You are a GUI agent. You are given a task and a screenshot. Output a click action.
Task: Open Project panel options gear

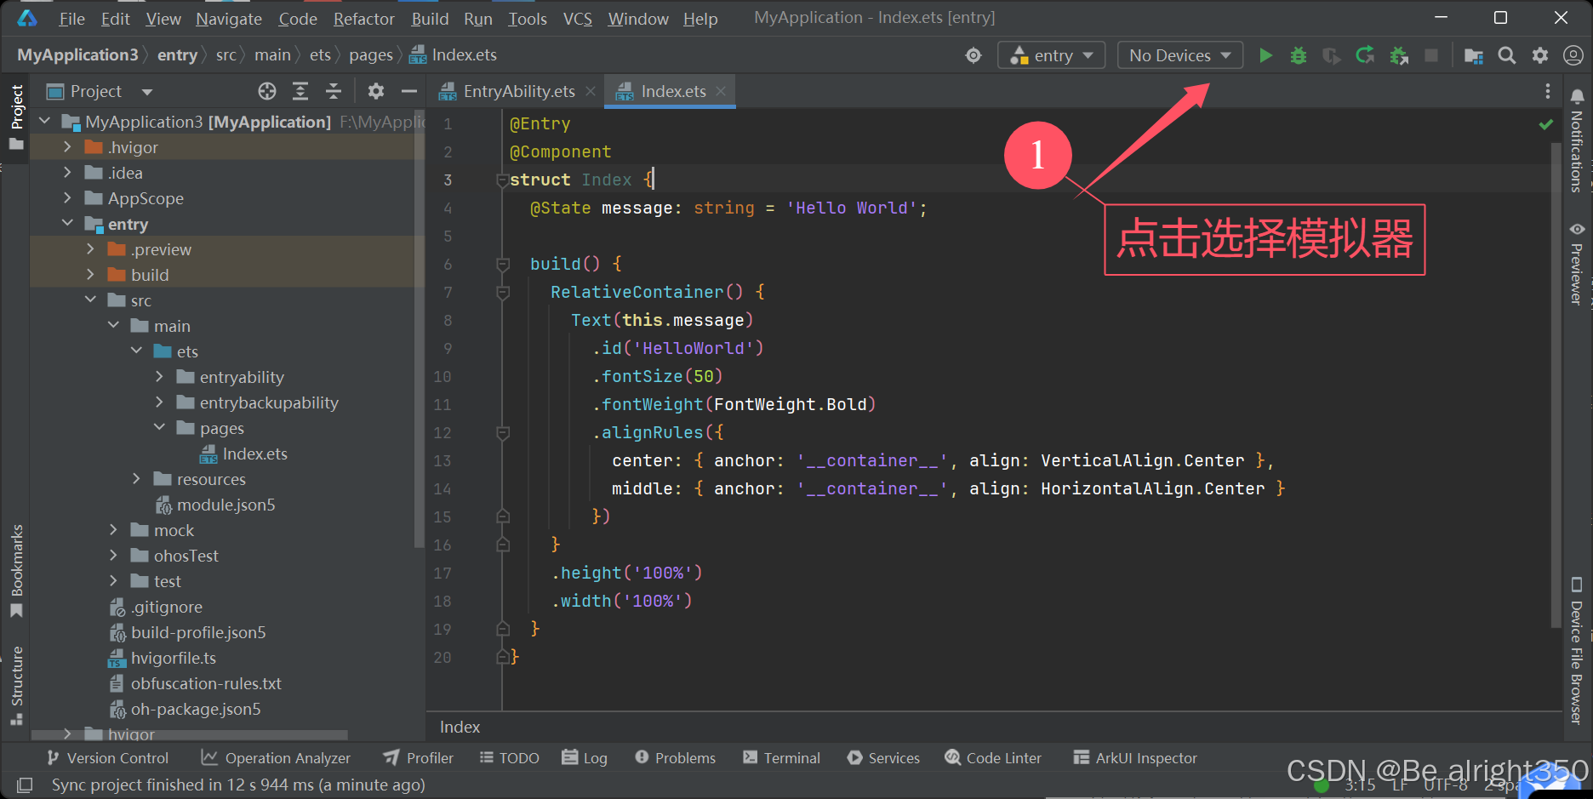tap(376, 91)
